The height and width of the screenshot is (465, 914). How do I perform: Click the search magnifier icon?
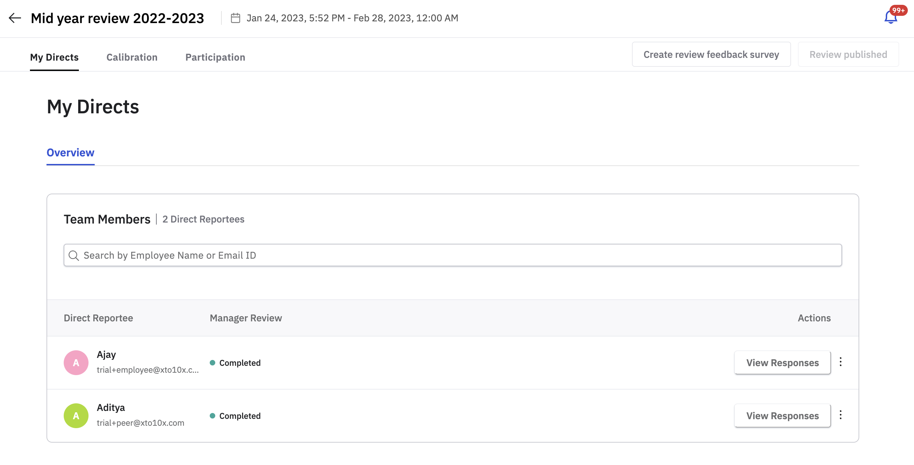[73, 255]
